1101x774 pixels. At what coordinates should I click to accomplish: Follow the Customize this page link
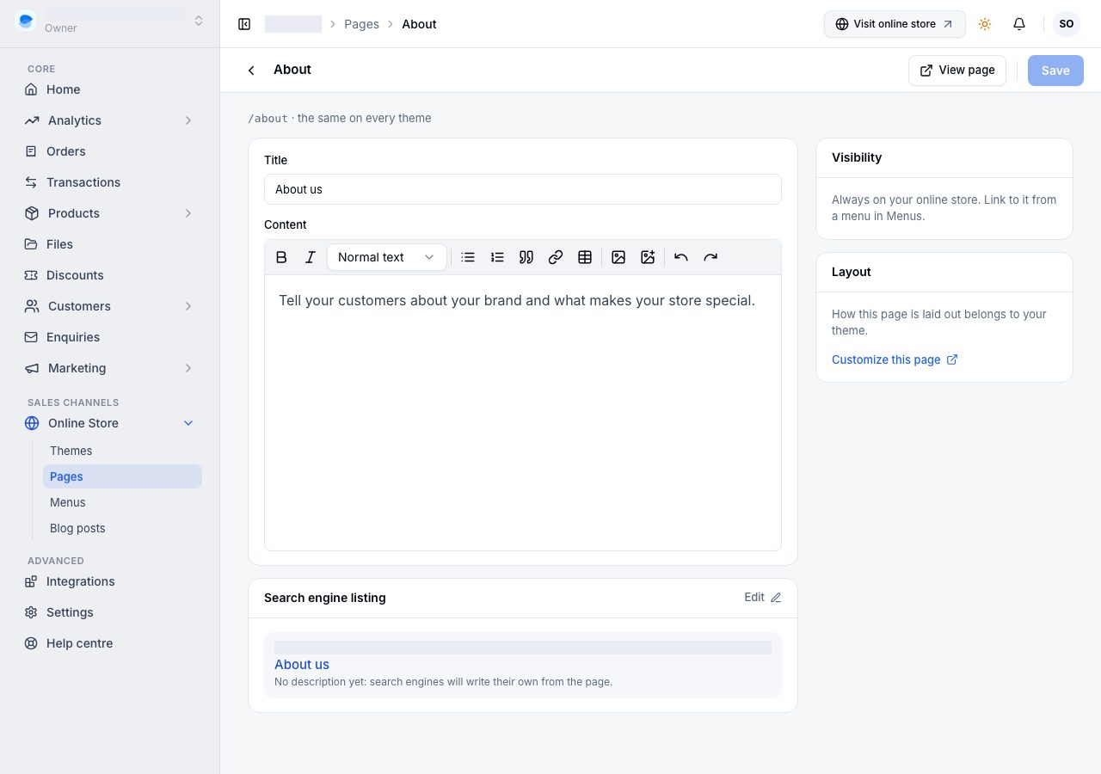(x=895, y=359)
